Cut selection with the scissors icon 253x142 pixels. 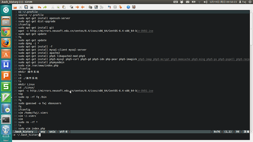[x=53, y=7]
